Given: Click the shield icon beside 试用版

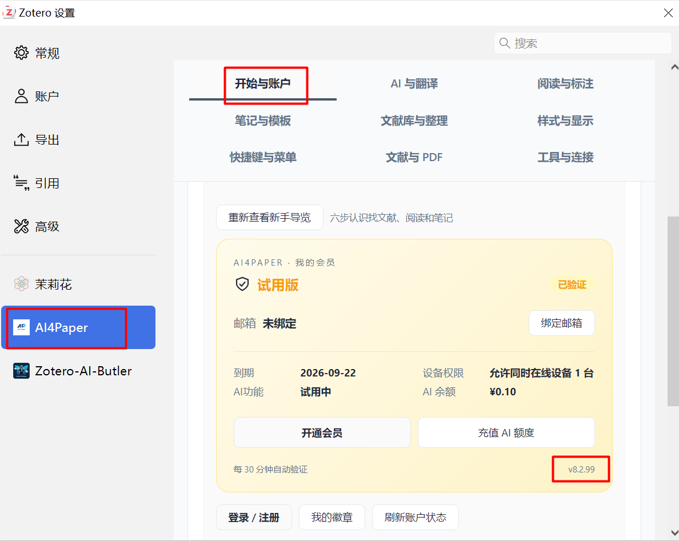Looking at the screenshot, I should 242,284.
